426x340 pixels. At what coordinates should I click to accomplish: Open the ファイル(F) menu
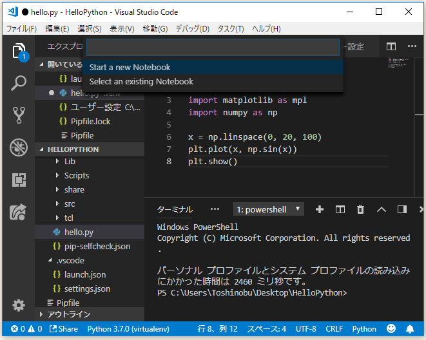coord(21,28)
